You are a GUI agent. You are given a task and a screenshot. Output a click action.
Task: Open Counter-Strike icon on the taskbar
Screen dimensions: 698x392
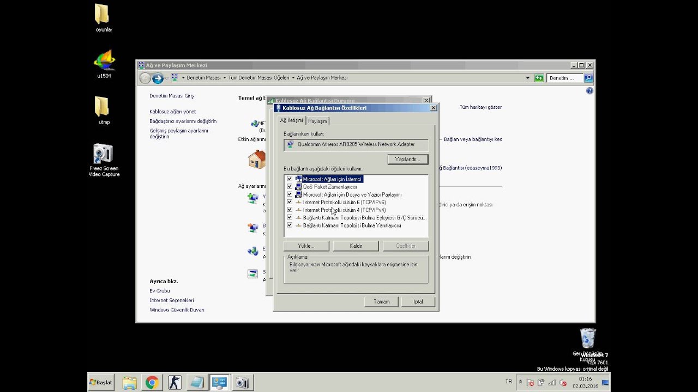pyautogui.click(x=174, y=383)
